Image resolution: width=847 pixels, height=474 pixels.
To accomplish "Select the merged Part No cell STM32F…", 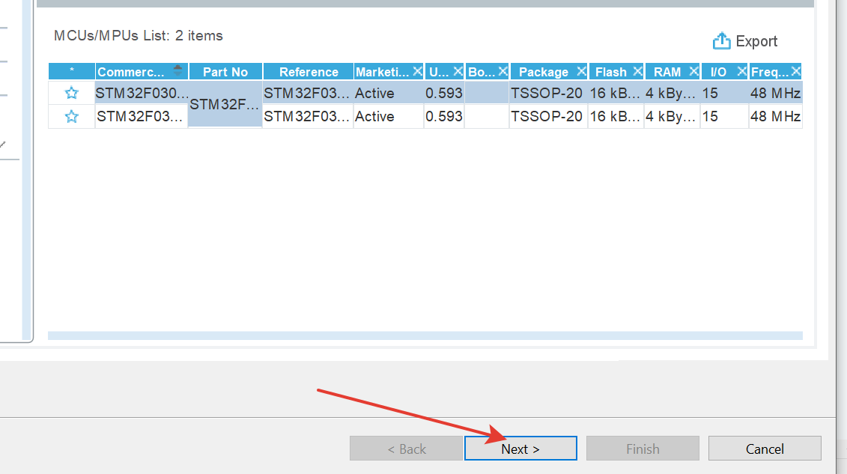I will pos(225,104).
